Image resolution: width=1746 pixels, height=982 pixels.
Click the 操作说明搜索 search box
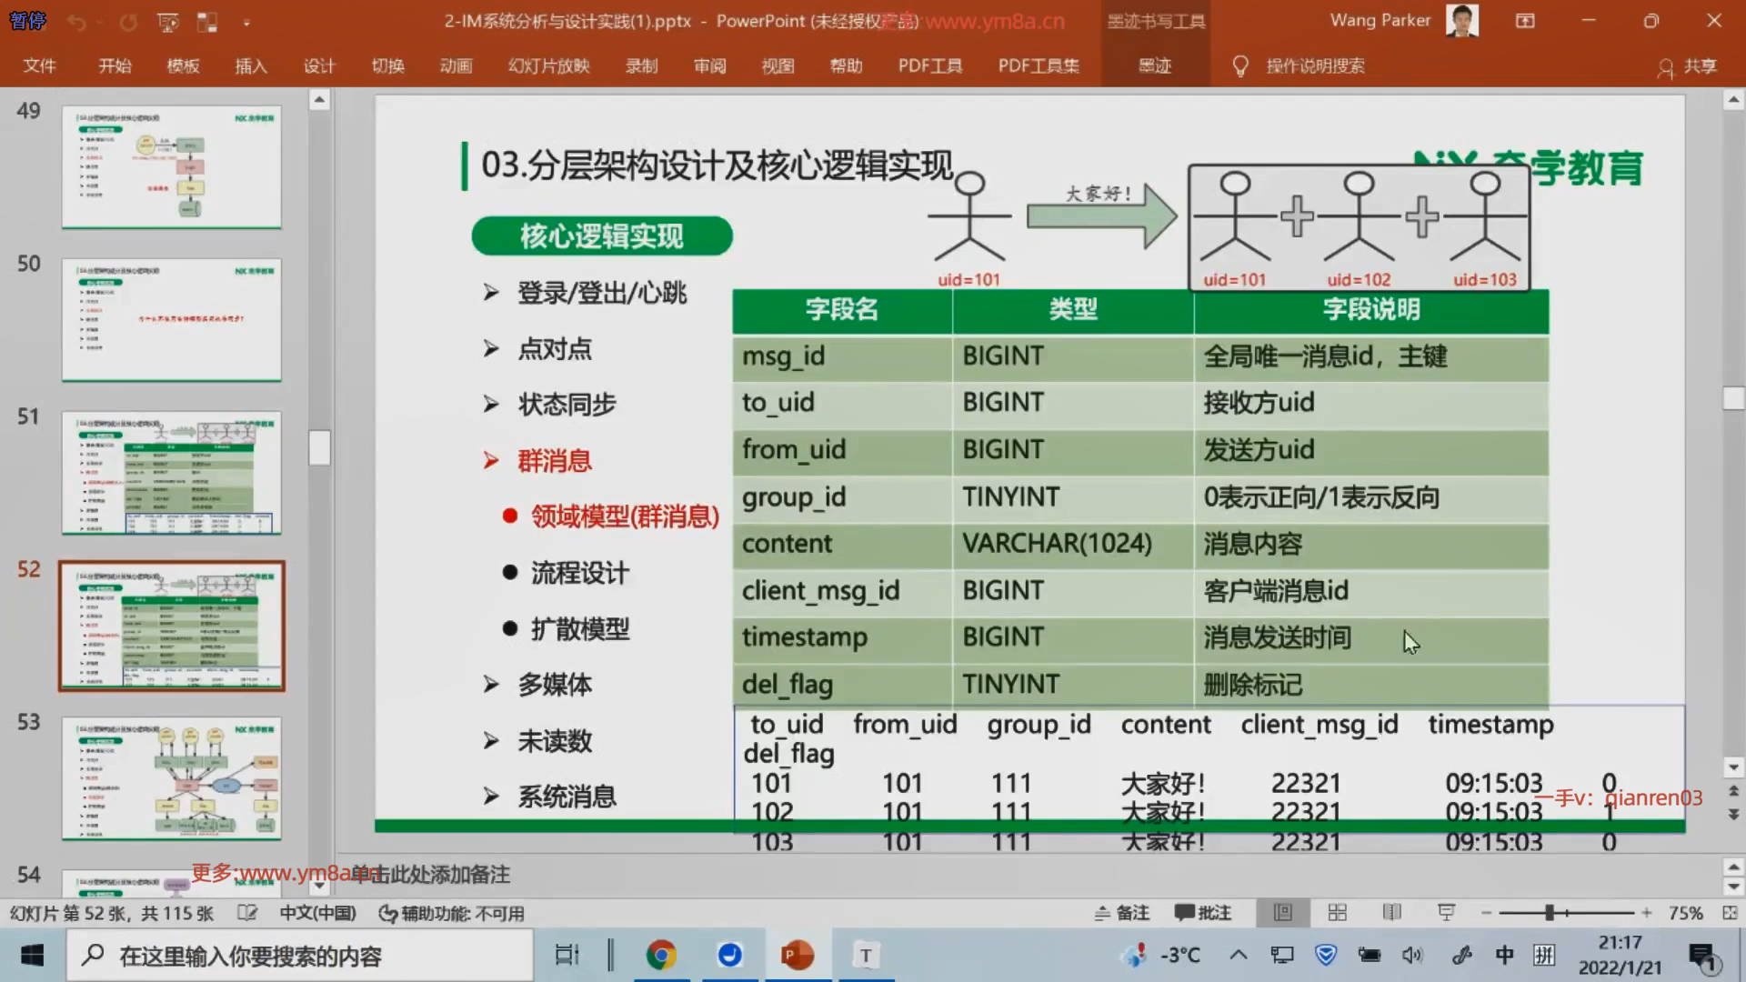1315,65
